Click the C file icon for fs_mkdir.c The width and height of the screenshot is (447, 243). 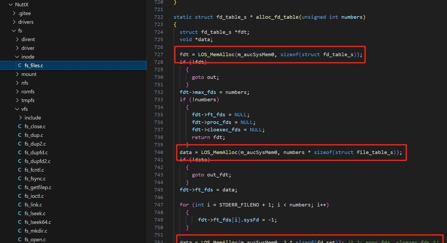click(20, 231)
